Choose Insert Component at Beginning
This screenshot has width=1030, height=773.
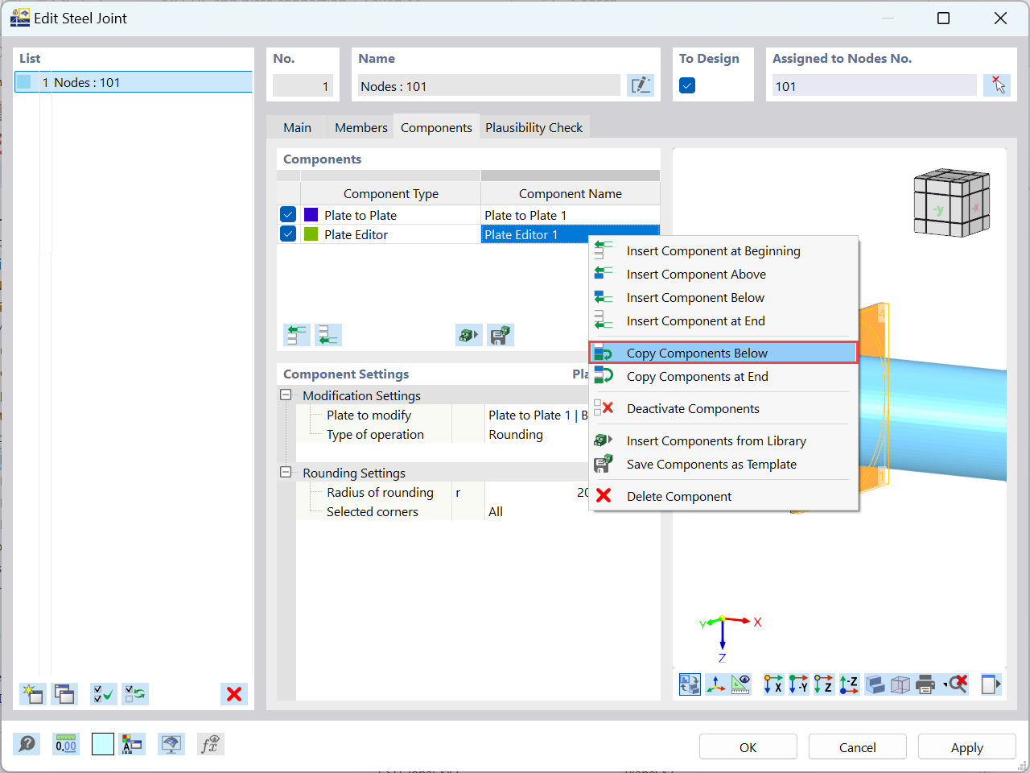point(724,251)
